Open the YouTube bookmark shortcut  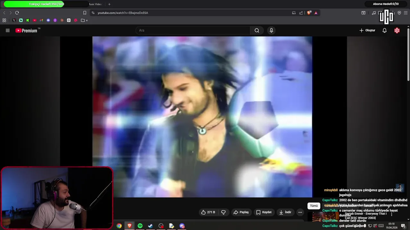pos(35,20)
